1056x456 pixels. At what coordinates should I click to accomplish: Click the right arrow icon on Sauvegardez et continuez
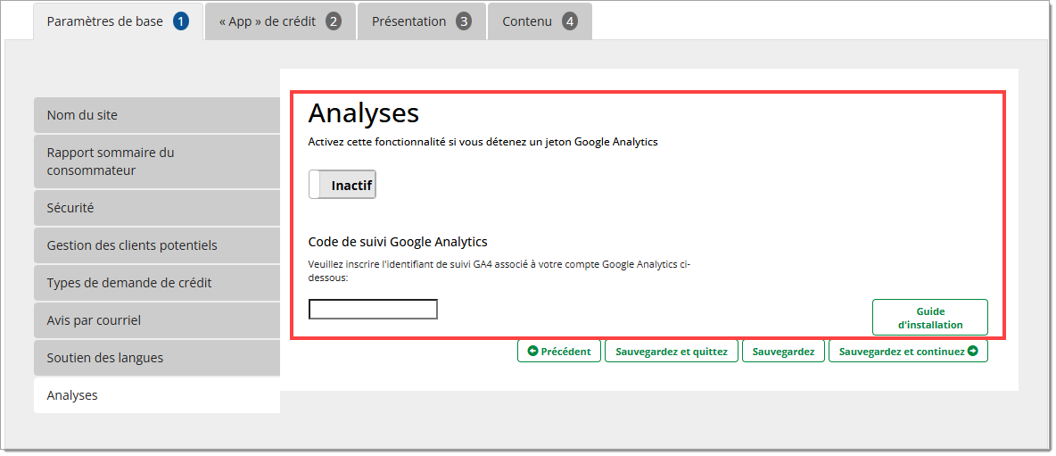pos(972,352)
